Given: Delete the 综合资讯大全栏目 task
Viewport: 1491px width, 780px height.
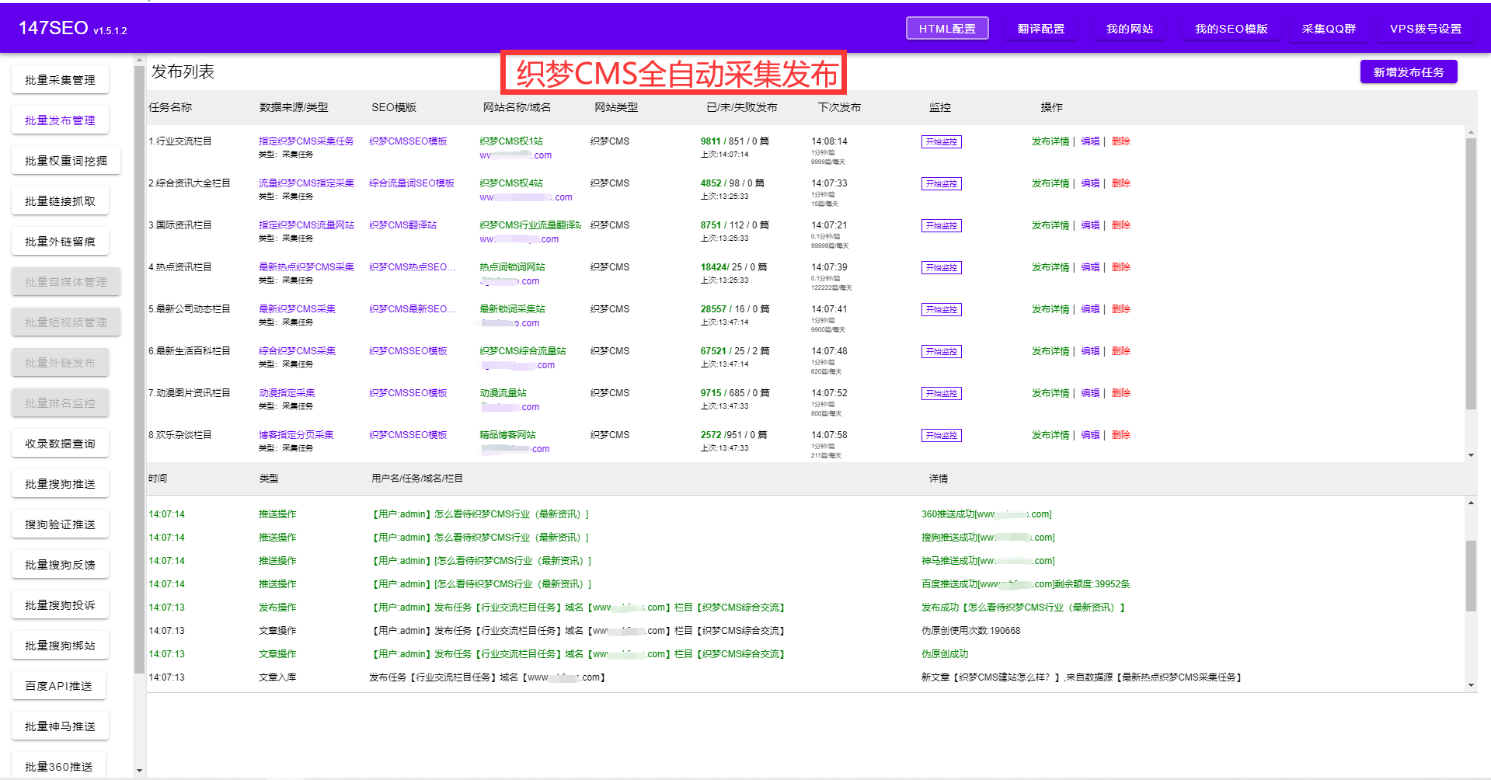Looking at the screenshot, I should pyautogui.click(x=1120, y=183).
